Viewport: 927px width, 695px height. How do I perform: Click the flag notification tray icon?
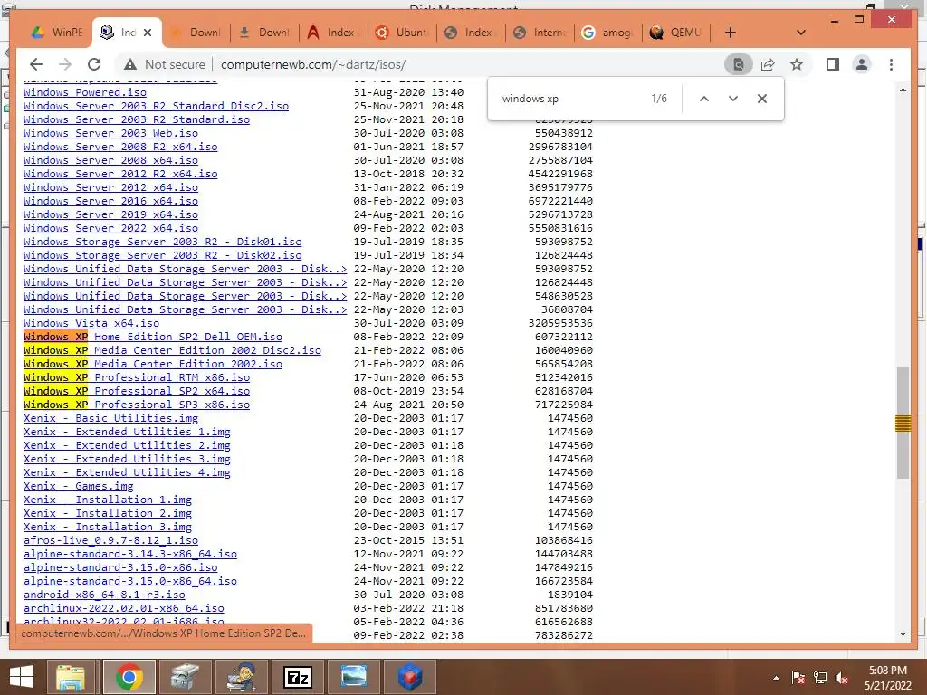798,678
